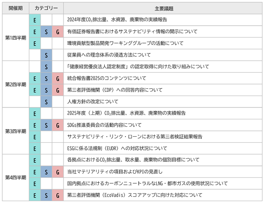
Task: Select the 第3四半期 period cell
Action: point(16,131)
